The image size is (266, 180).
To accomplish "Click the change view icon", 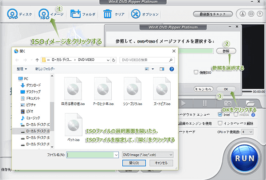I will click(x=147, y=69).
